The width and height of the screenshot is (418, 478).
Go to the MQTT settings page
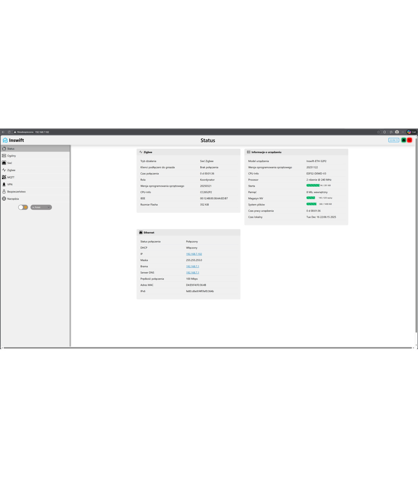[x=11, y=177]
